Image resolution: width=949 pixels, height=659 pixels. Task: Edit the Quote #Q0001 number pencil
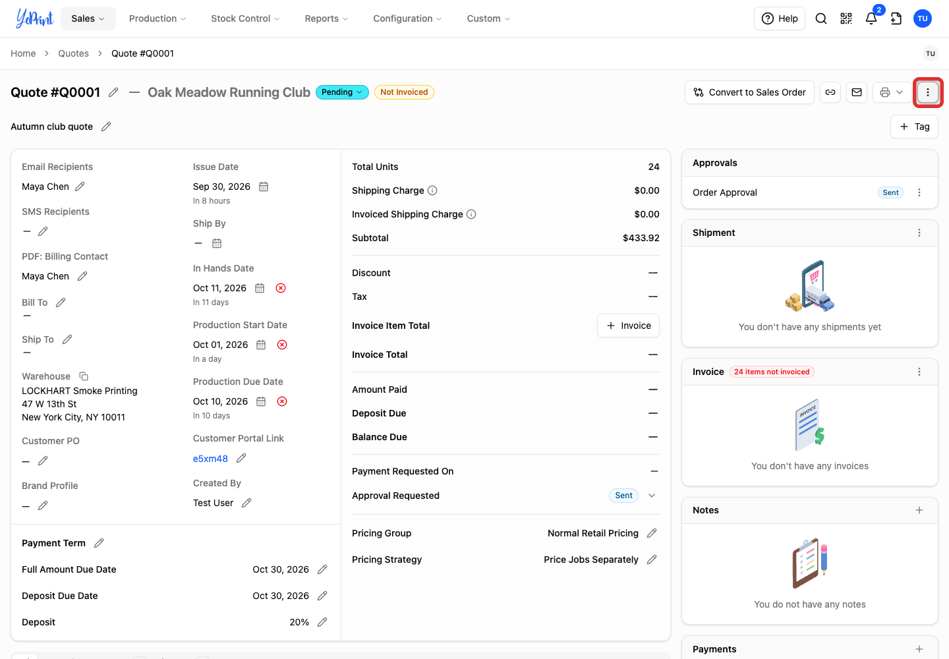[113, 92]
